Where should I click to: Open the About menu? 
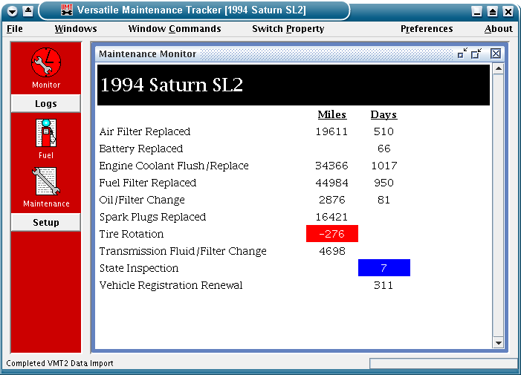click(x=499, y=29)
